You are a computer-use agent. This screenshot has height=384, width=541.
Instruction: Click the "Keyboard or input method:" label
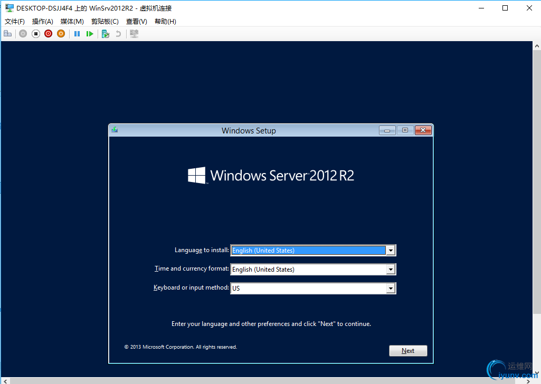[x=191, y=287]
